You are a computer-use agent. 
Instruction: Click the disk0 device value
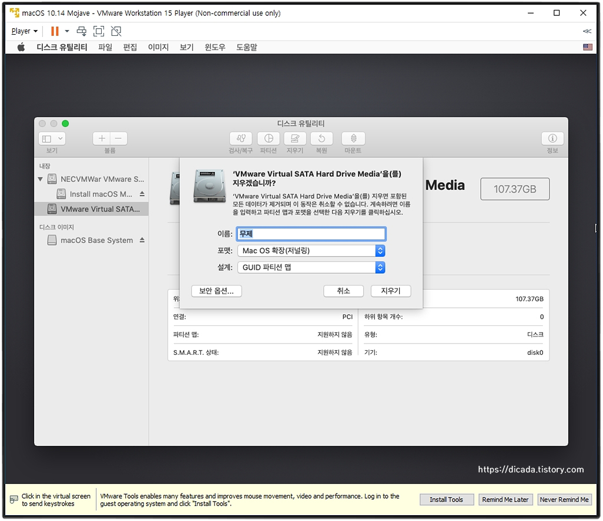535,352
